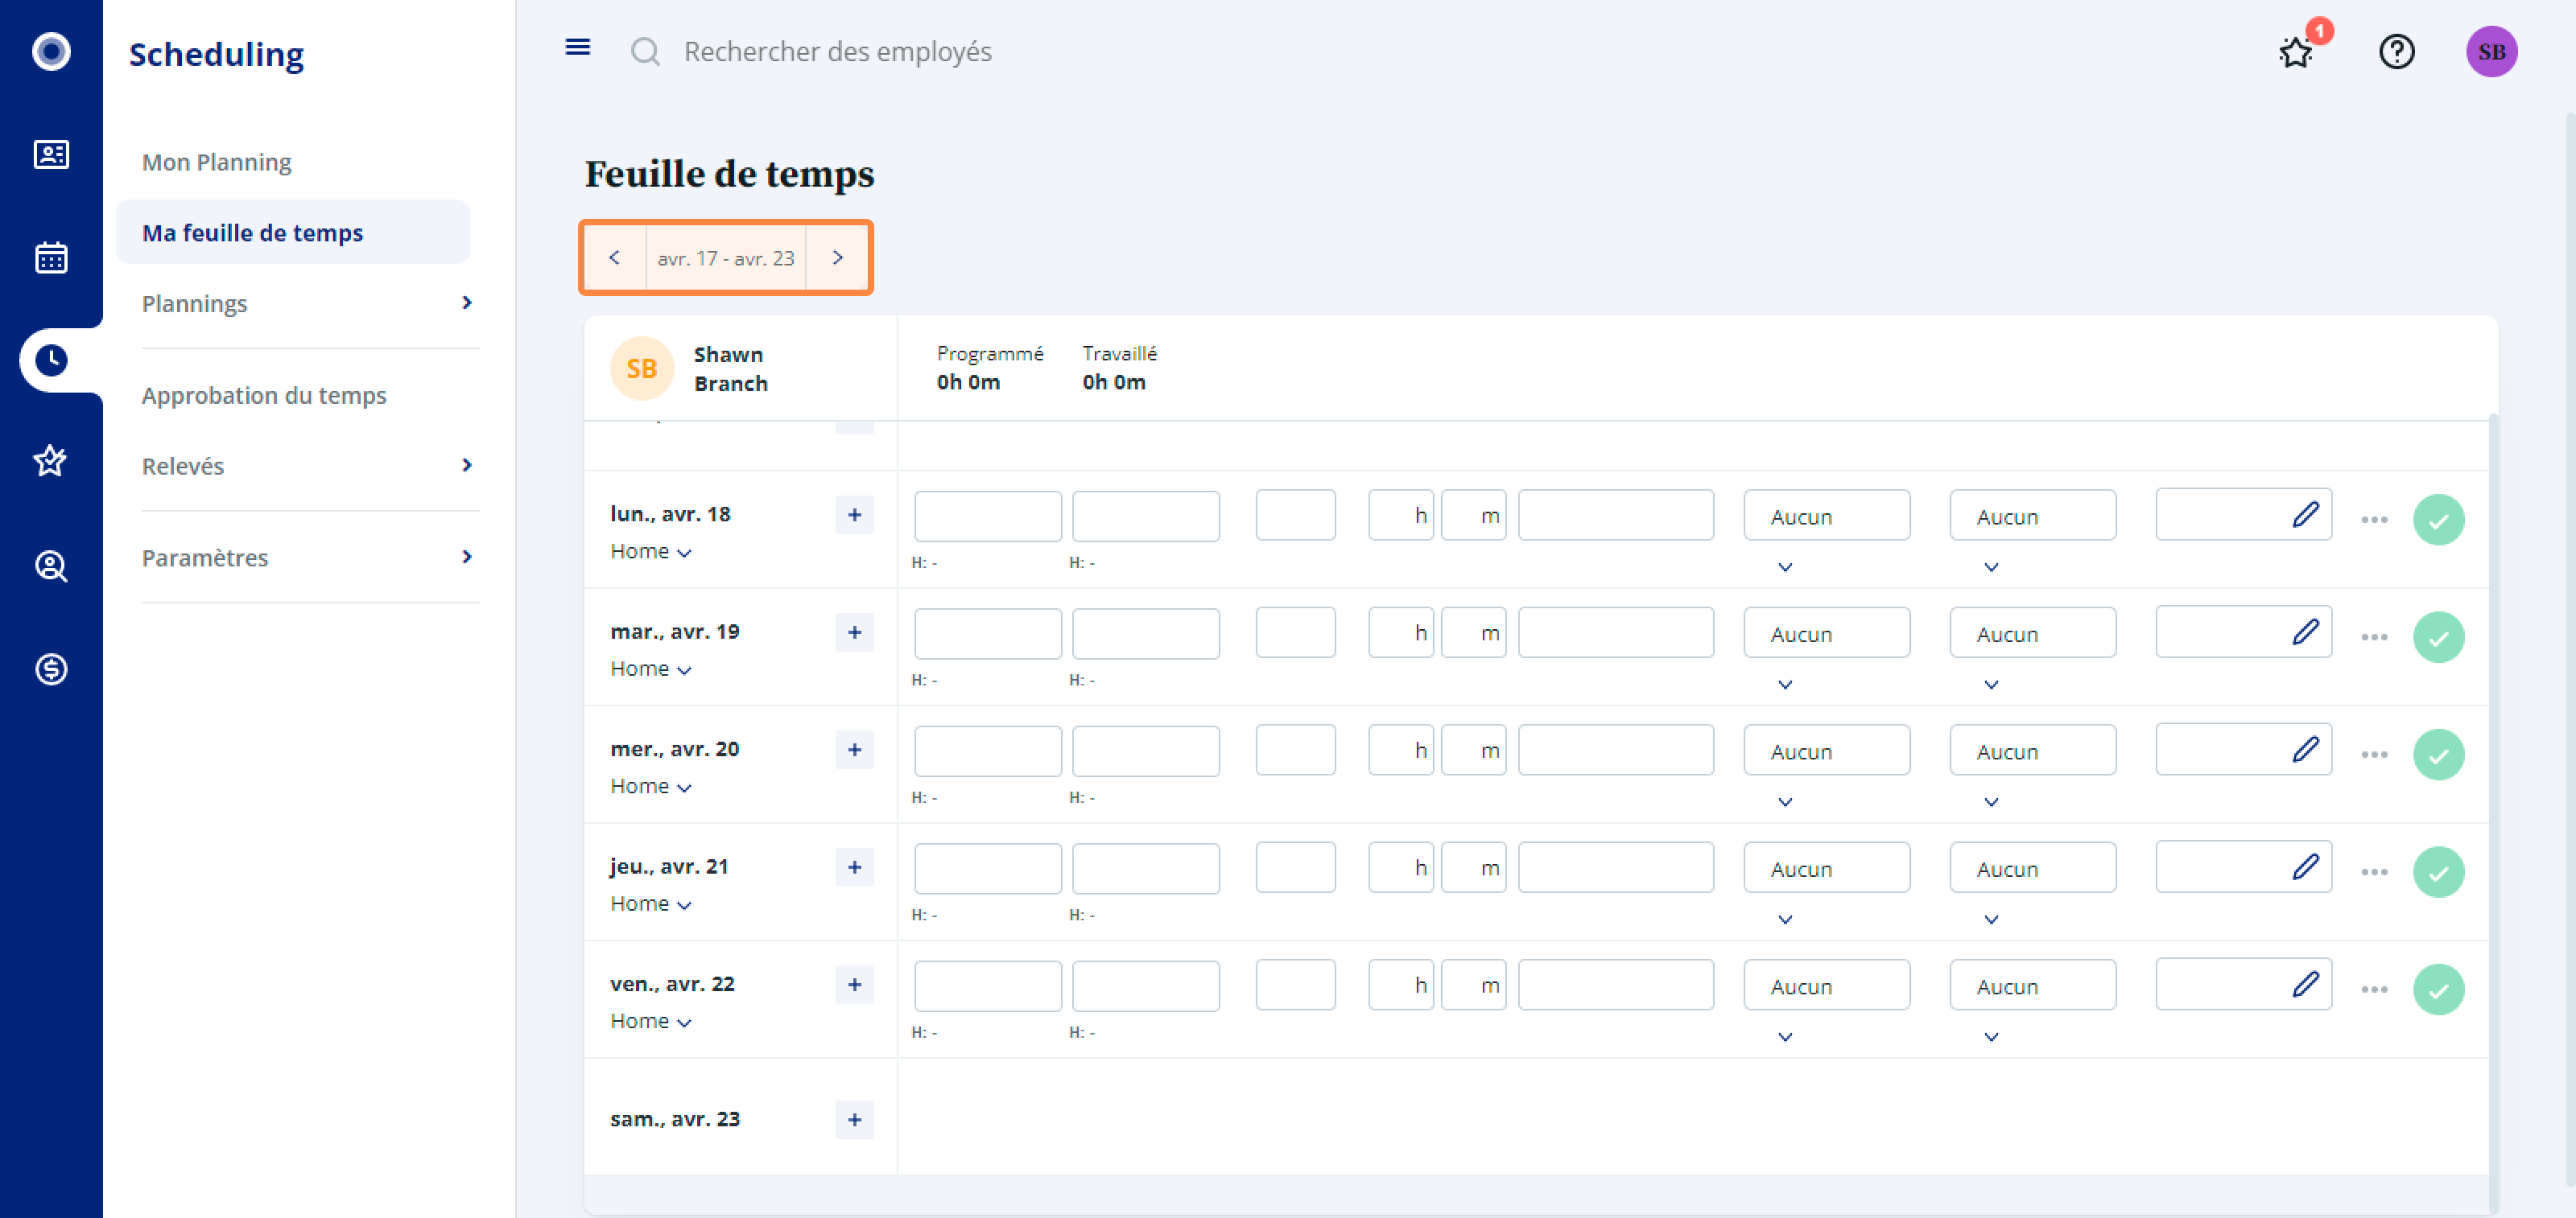Image resolution: width=2576 pixels, height=1218 pixels.
Task: Open the employee ID card sidebar icon
Action: [51, 154]
